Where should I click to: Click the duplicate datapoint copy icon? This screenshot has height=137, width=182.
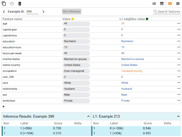point(4,4)
